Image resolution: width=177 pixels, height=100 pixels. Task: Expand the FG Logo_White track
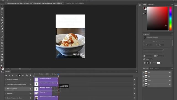click(x=6, y=80)
